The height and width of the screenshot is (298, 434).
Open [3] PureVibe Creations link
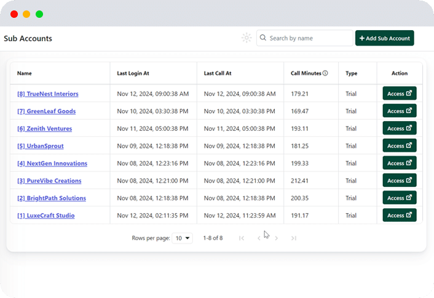49,181
